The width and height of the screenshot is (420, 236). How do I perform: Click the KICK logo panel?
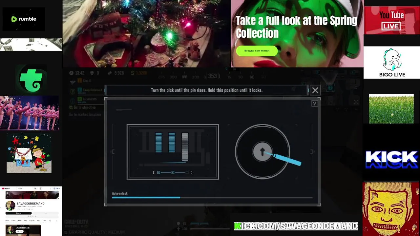pos(392,160)
